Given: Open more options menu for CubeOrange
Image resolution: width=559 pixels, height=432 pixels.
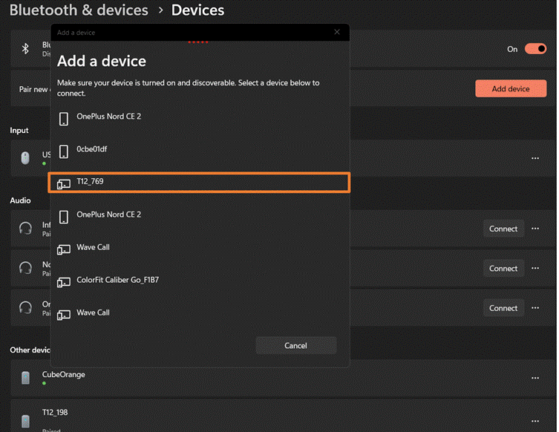Looking at the screenshot, I should 535,378.
